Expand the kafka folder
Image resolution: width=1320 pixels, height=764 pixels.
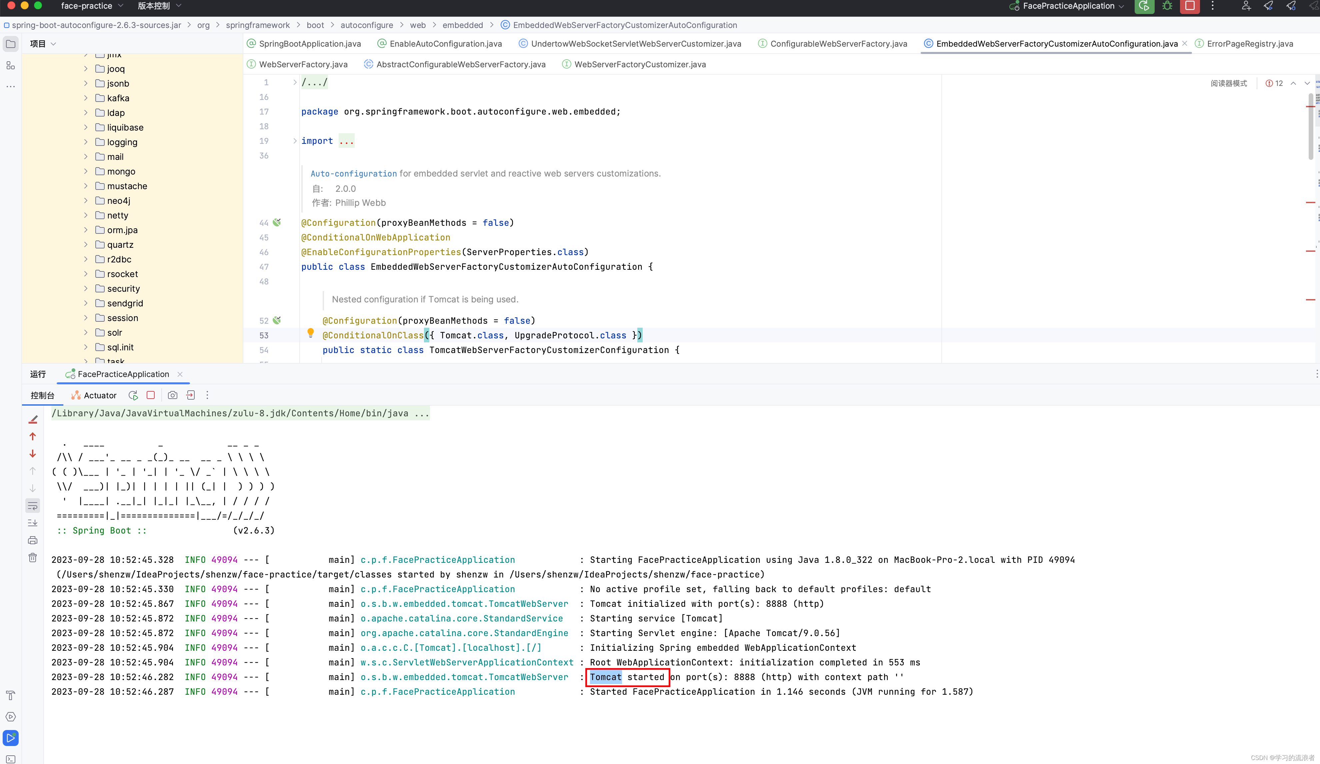(x=86, y=98)
